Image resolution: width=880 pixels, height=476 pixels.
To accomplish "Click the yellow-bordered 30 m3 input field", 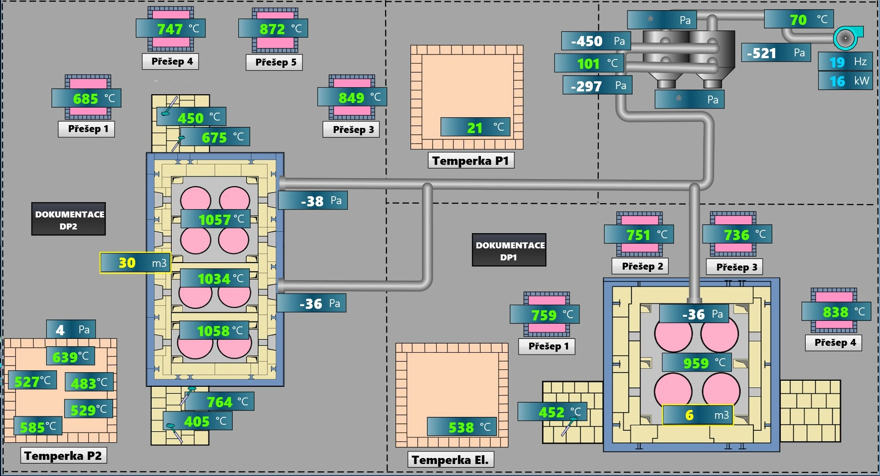I will point(135,264).
